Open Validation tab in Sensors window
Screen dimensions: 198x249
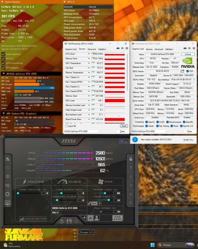tap(102, 49)
